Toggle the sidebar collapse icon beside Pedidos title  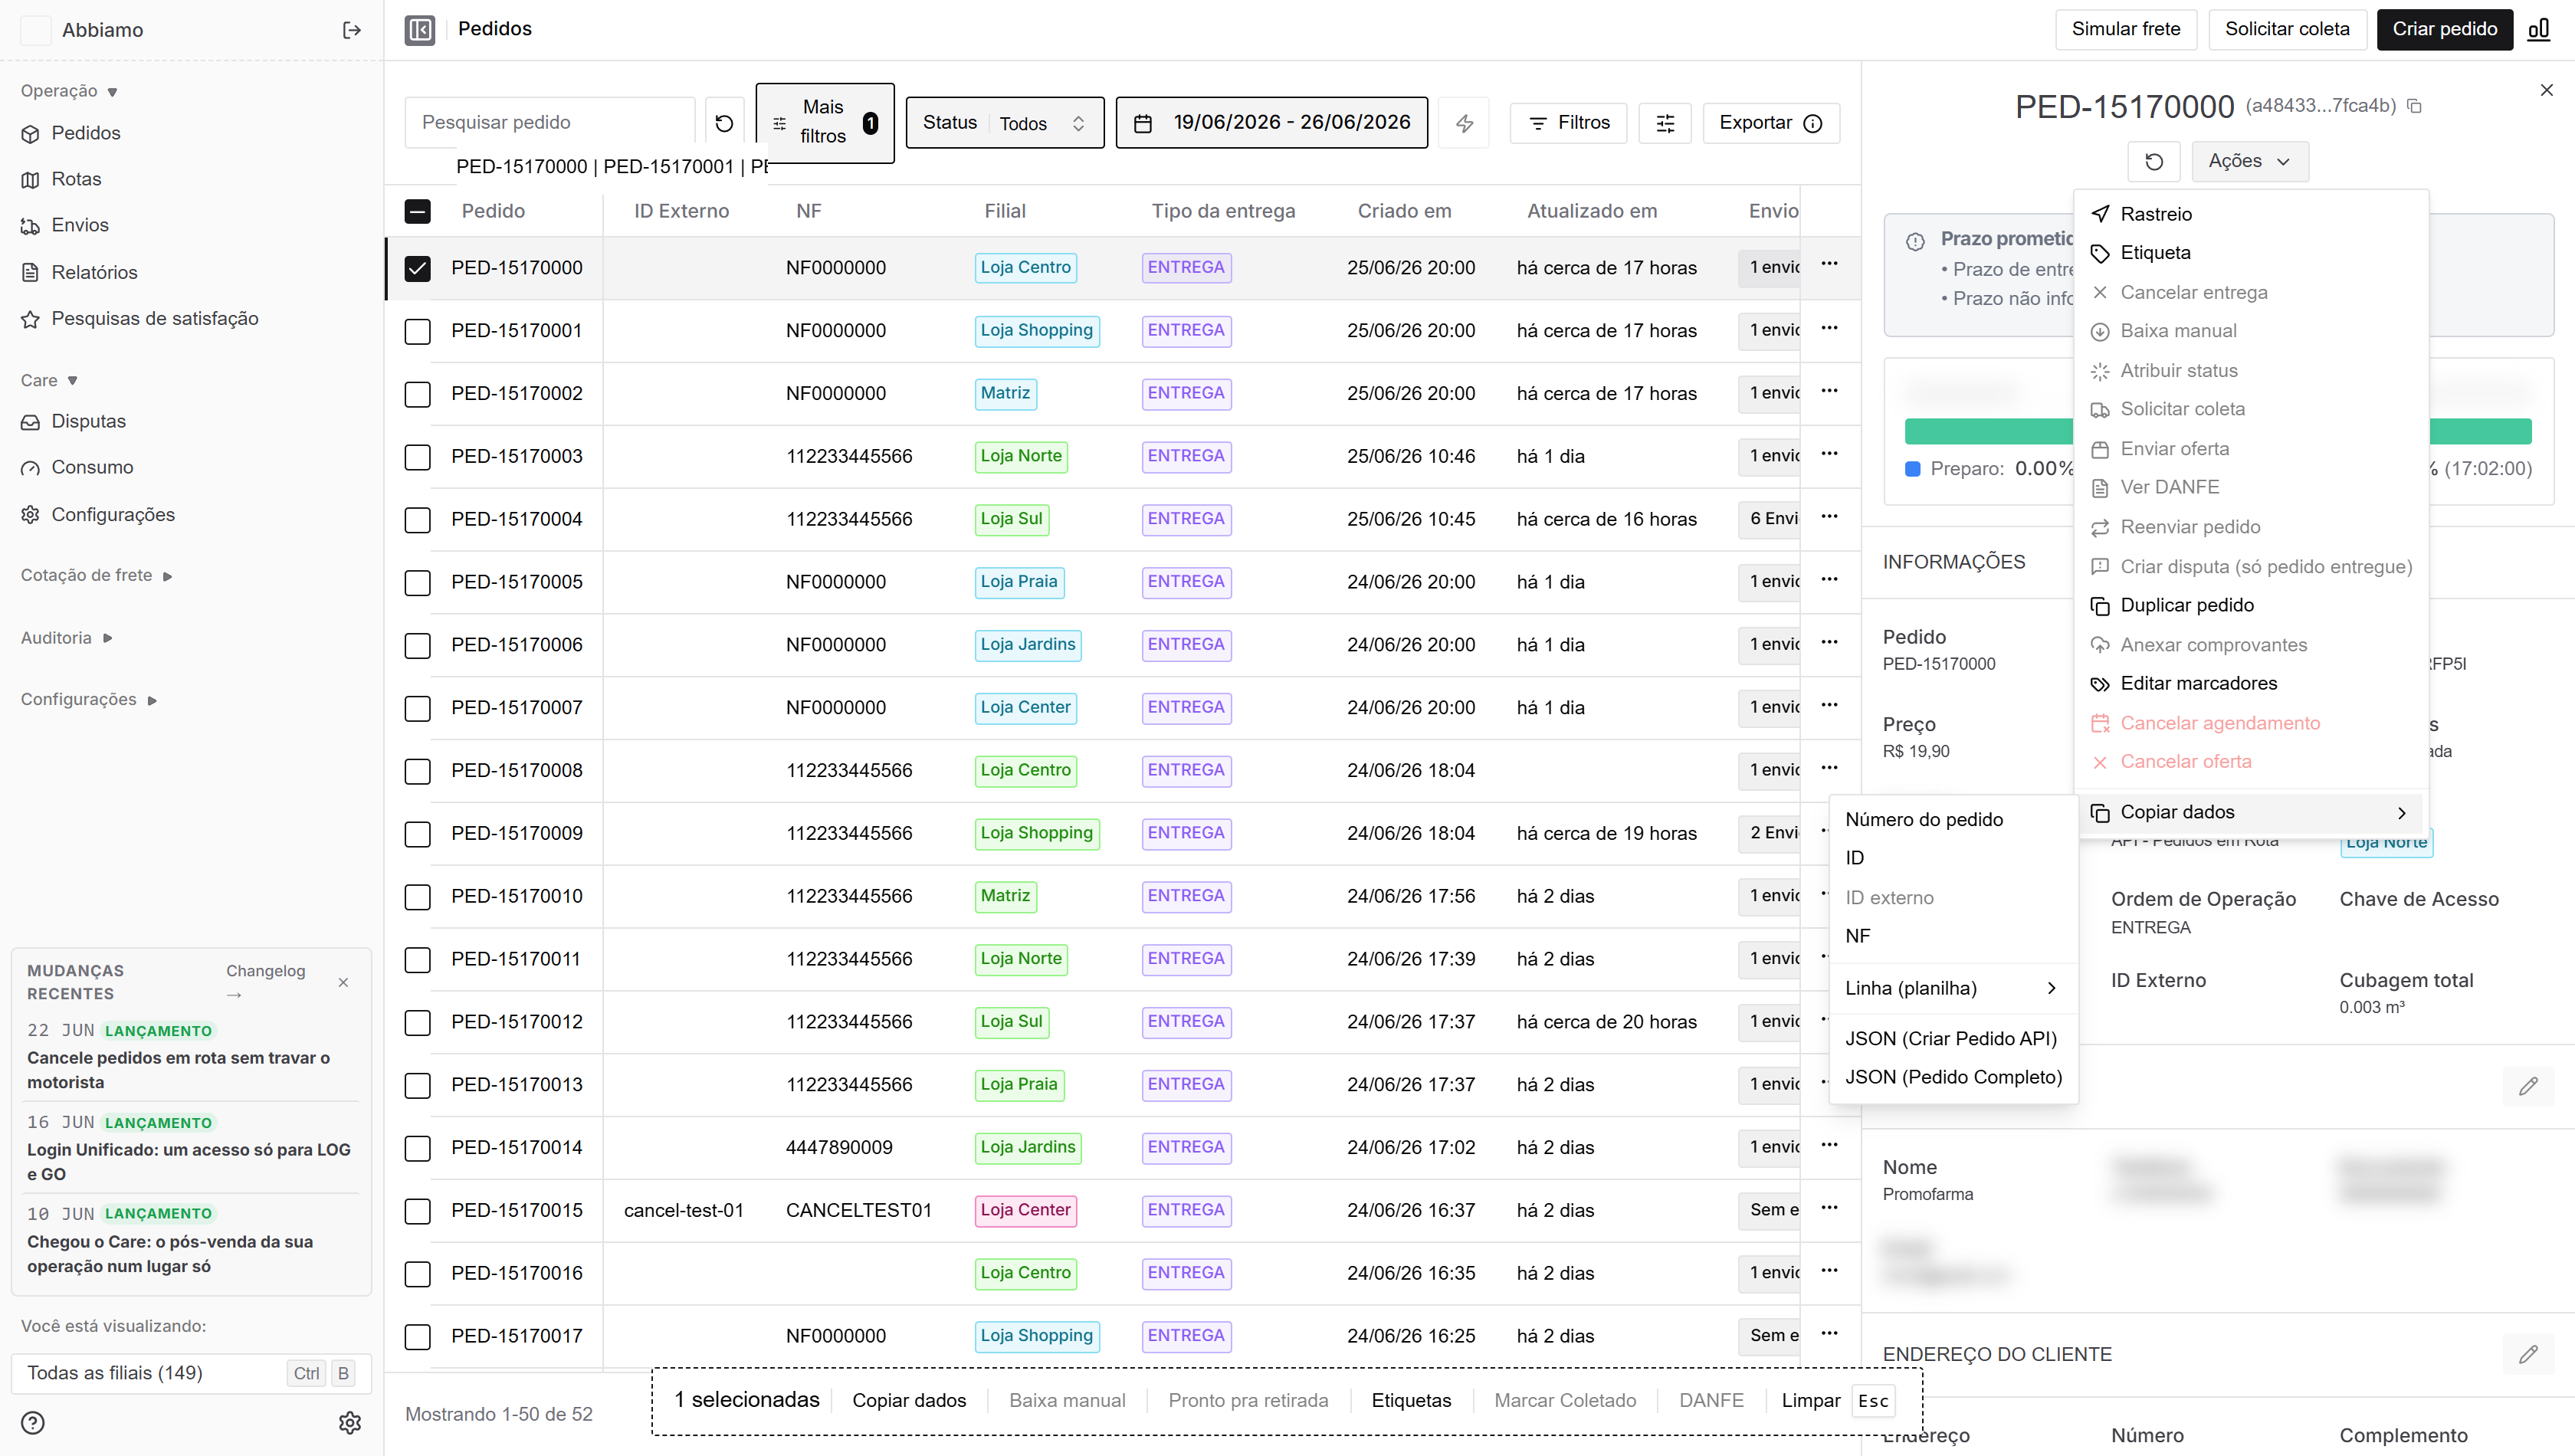(420, 30)
